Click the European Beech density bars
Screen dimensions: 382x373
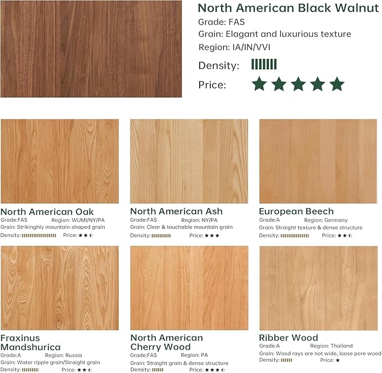[295, 236]
